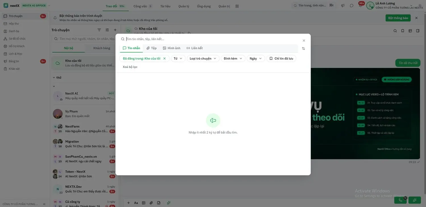
Task: Switch to the 'Hình ảnh' search tab
Action: coord(172,48)
